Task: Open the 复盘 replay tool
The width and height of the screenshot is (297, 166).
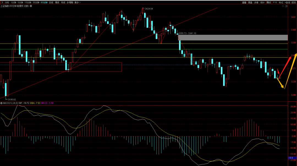Action: tap(250, 2)
